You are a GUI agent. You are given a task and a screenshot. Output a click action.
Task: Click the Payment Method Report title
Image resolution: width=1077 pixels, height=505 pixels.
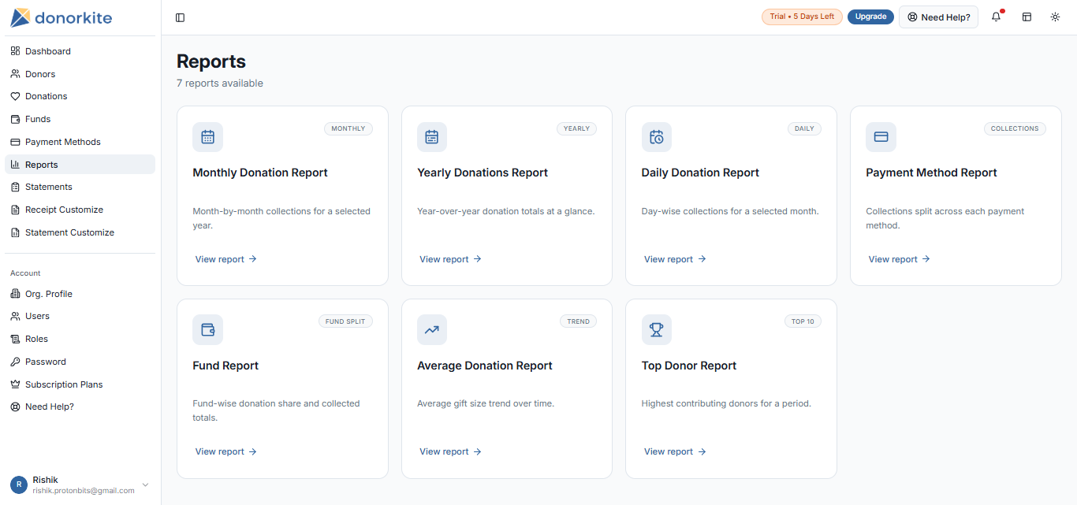coord(931,173)
